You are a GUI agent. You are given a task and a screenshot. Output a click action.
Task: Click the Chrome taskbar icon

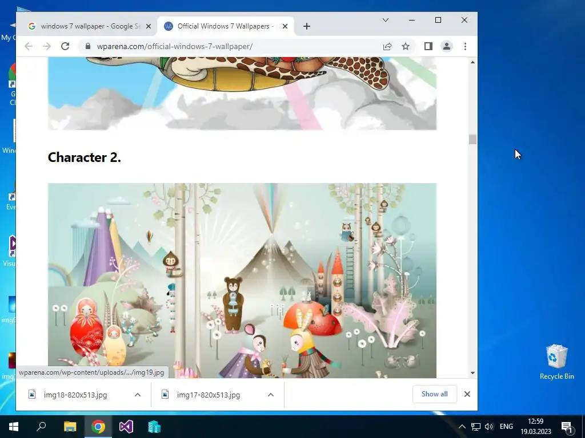[x=98, y=427]
